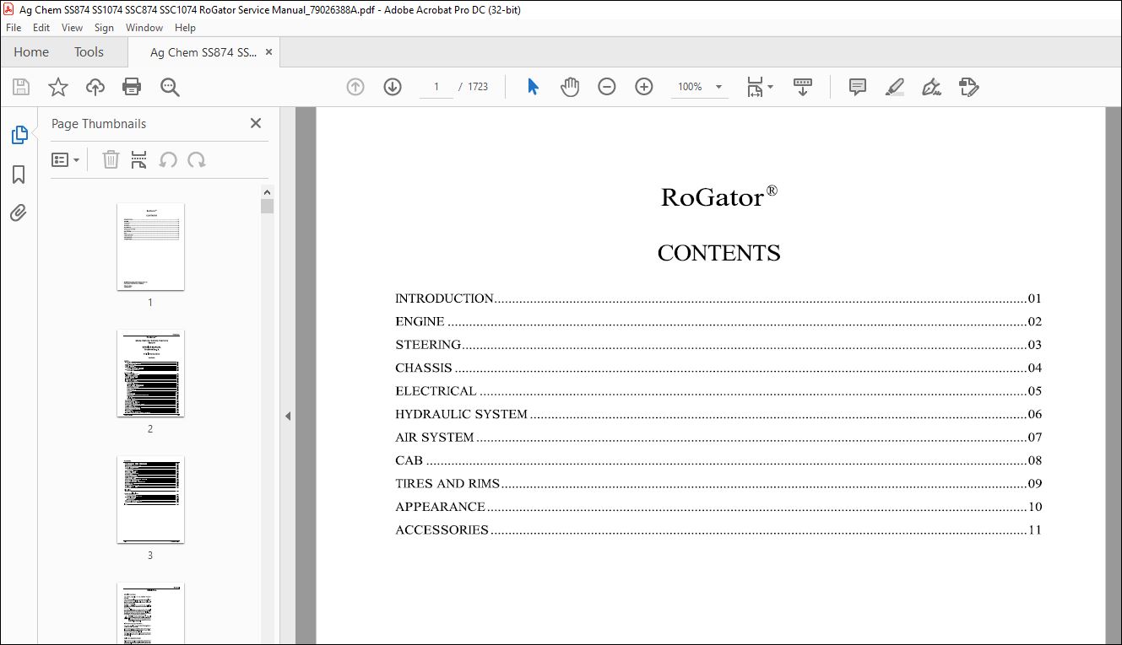Activate the Hand pan tool

pyautogui.click(x=570, y=87)
